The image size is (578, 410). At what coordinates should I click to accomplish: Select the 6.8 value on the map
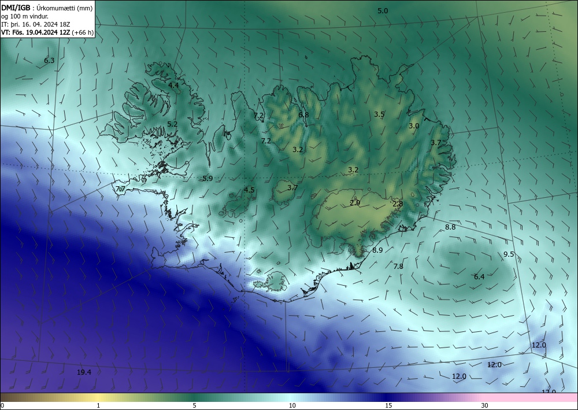tap(303, 114)
